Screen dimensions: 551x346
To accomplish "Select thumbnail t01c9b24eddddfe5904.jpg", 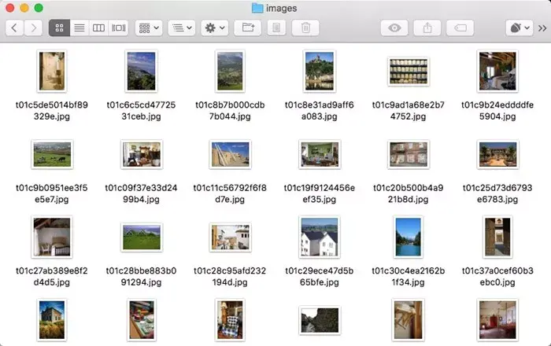I will tap(497, 72).
